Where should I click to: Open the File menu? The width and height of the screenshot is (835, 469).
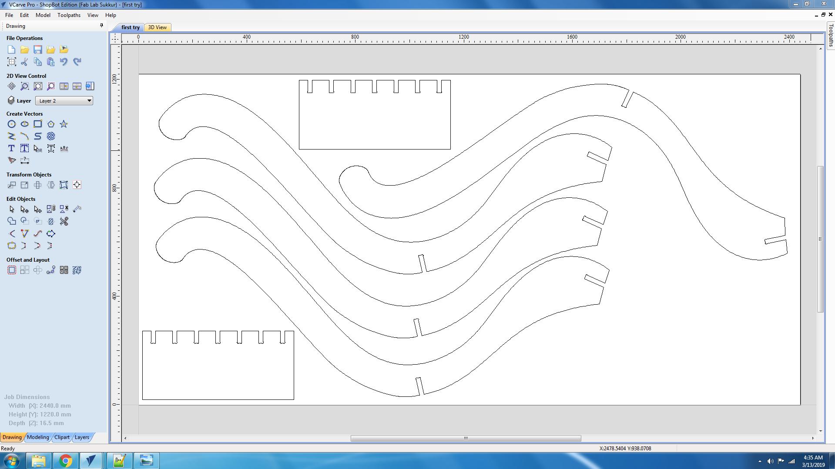tap(9, 15)
